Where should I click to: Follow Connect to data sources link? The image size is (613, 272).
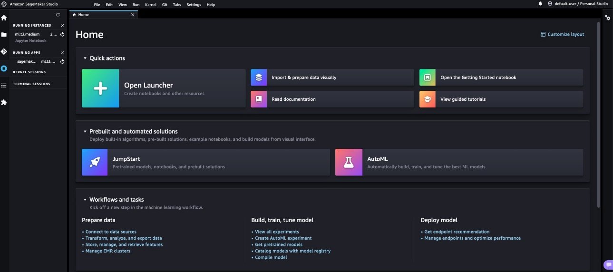[x=111, y=232]
